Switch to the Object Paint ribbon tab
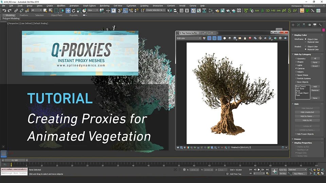This screenshot has height=183, width=326. [57, 15]
